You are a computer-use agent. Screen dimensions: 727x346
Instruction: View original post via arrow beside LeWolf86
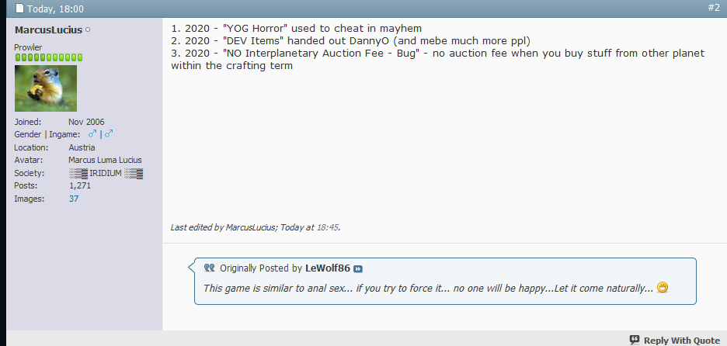[358, 268]
